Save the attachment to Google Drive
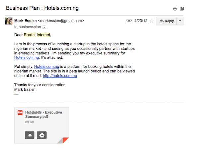The image size is (199, 153). pyautogui.click(x=41, y=135)
